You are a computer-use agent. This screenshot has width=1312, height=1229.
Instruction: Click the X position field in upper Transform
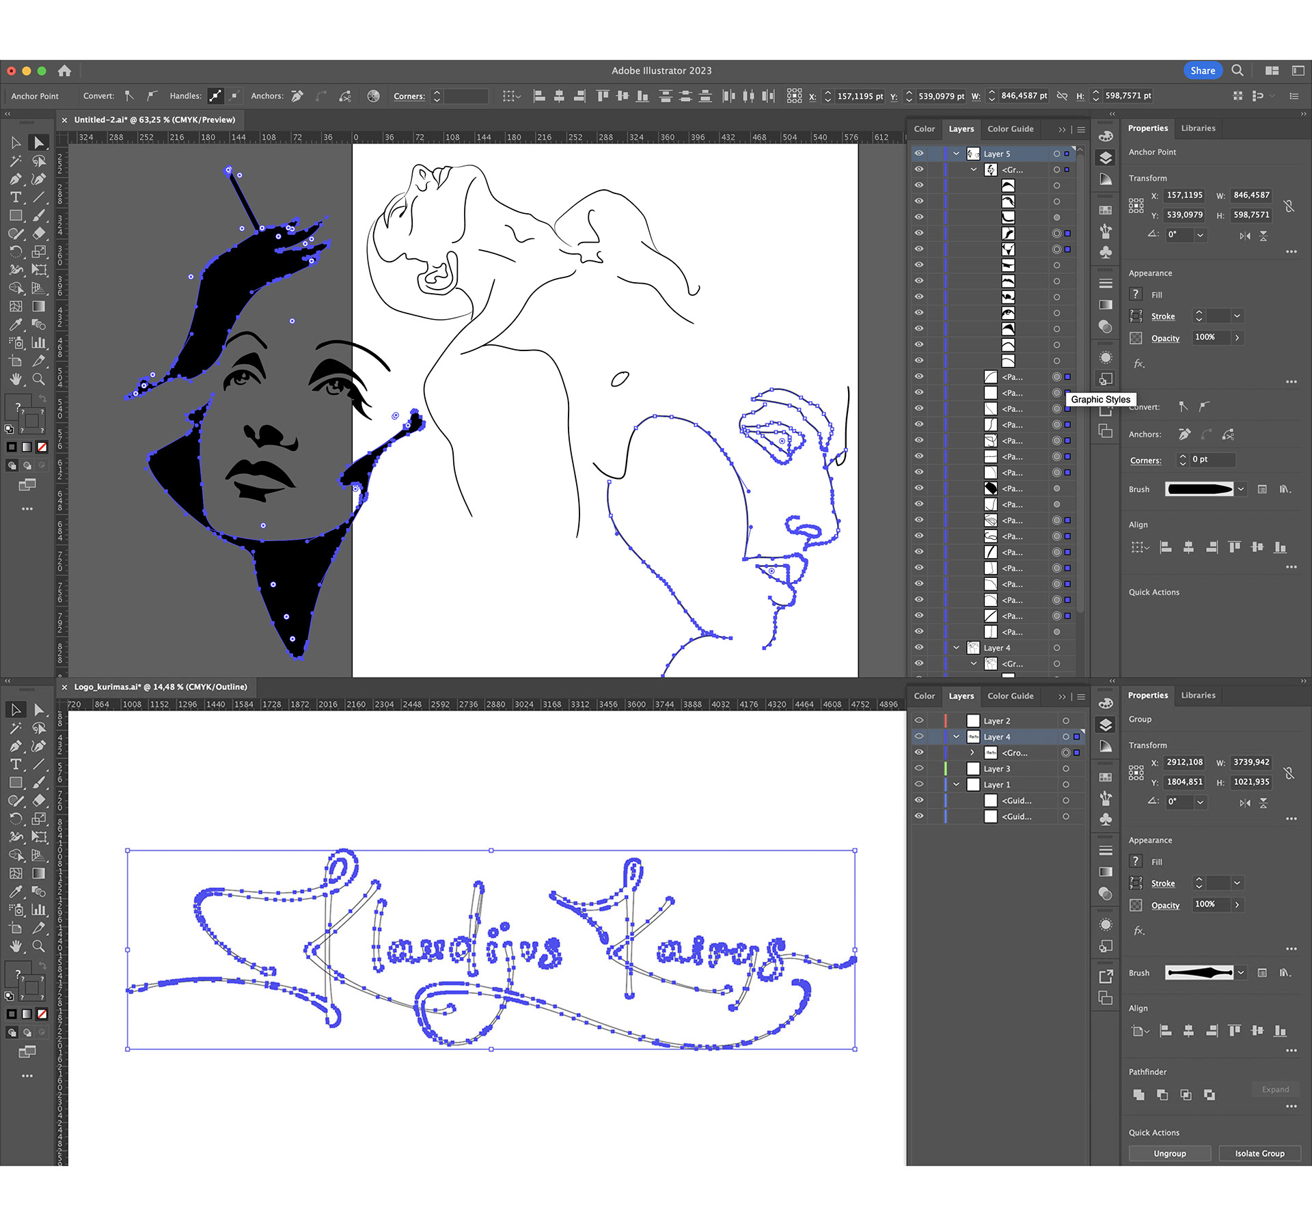point(1184,195)
